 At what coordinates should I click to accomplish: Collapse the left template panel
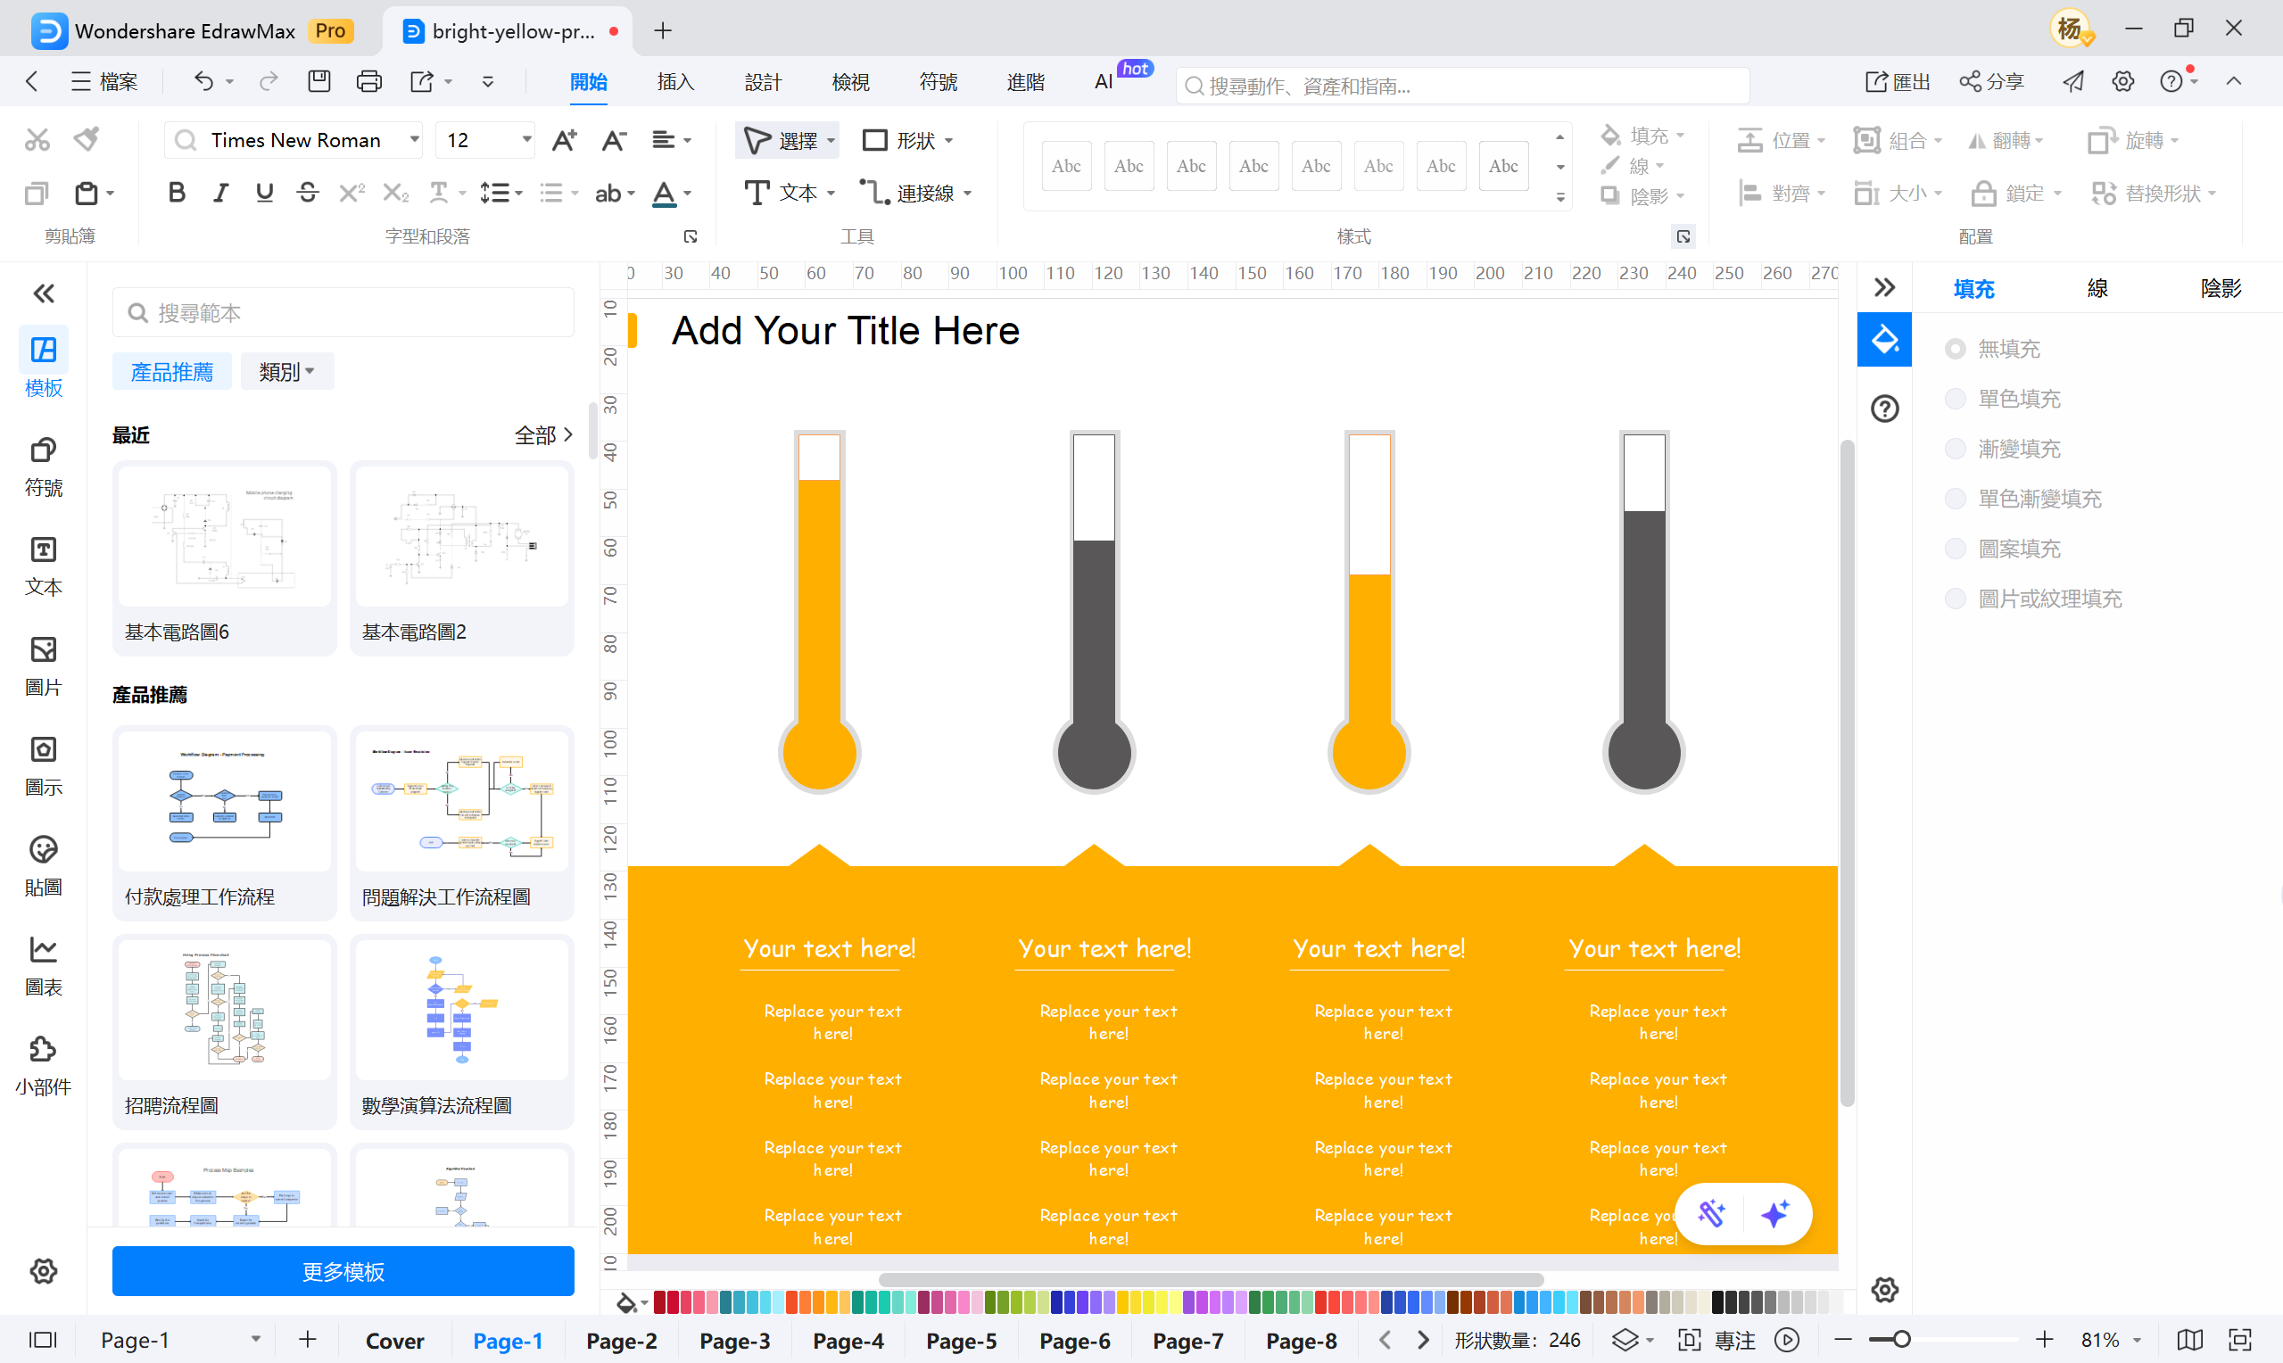(43, 293)
